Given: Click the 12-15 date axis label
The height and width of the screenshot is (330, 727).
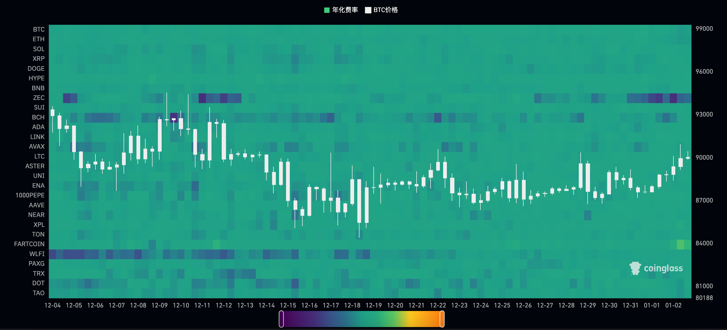Looking at the screenshot, I should pos(288,305).
